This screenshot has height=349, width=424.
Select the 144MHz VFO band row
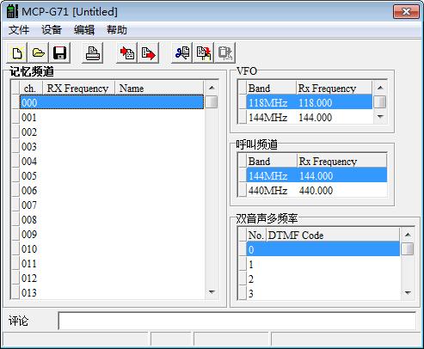click(309, 117)
